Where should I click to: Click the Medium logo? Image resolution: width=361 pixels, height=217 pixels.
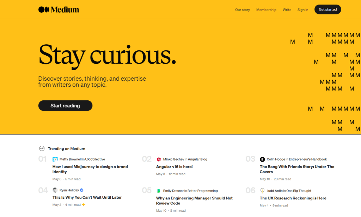[58, 10]
